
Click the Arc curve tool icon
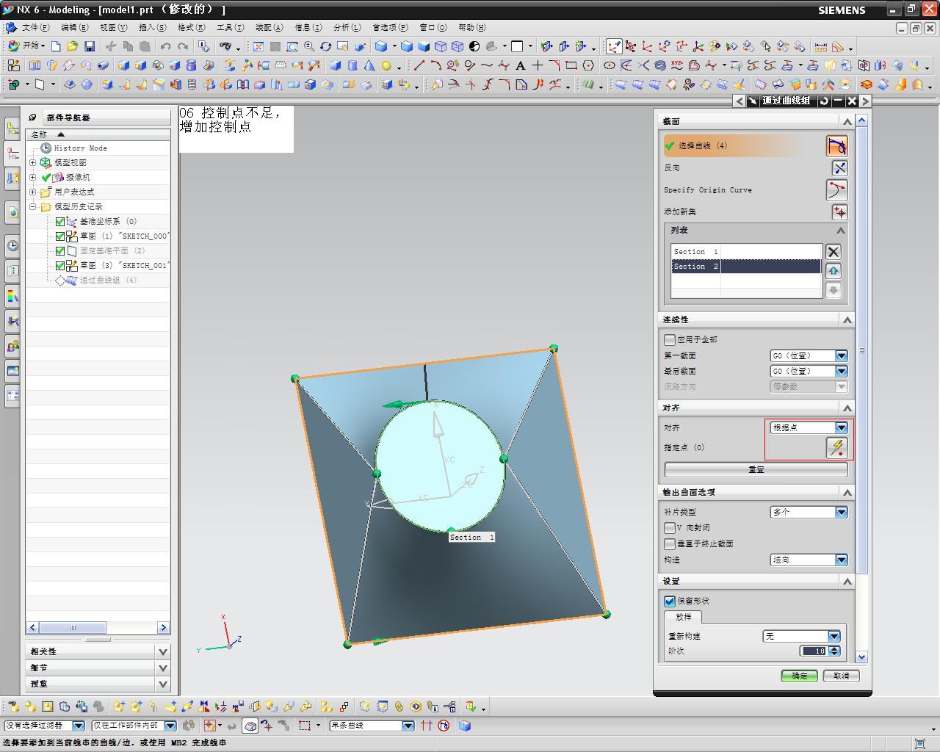tap(436, 65)
